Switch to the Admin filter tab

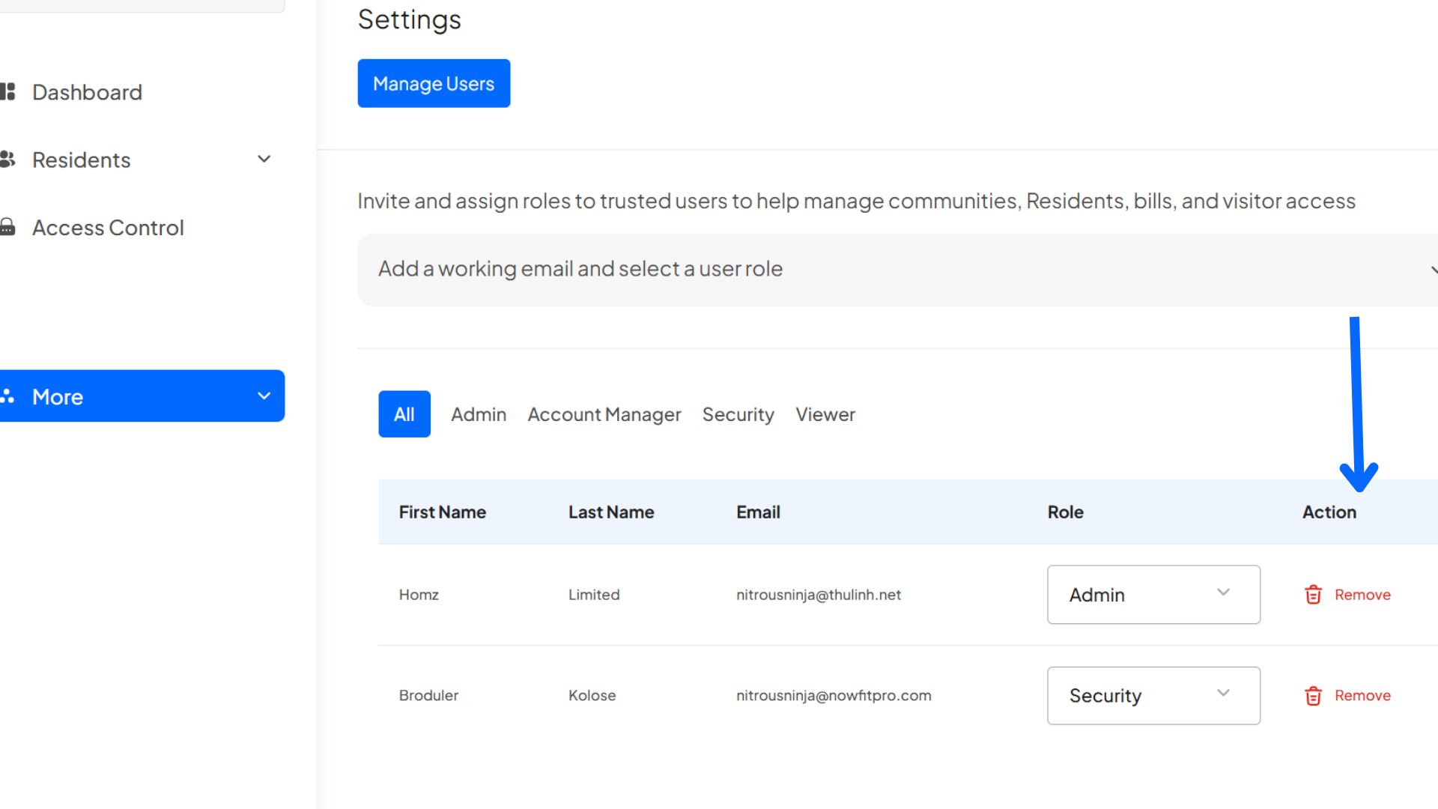478,413
